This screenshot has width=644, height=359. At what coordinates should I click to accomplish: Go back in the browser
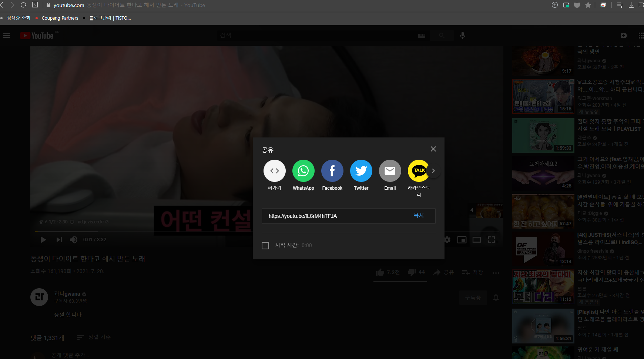pyautogui.click(x=2, y=5)
